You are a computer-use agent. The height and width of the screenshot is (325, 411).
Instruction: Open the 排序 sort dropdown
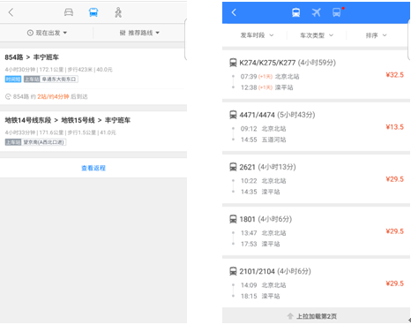[376, 35]
